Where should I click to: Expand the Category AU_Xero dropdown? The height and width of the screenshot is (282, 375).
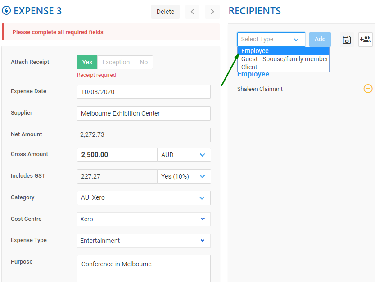144,198
